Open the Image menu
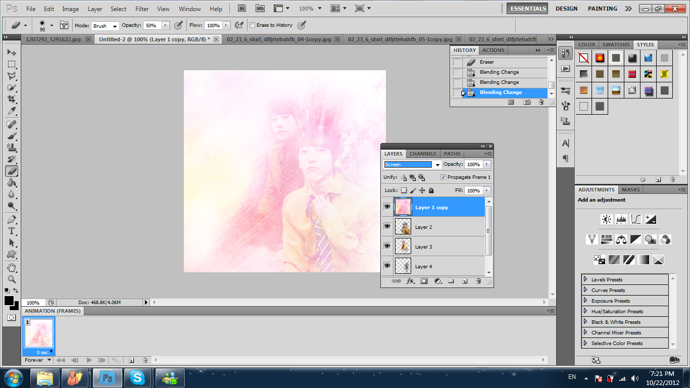Viewport: 690px width, 388px height. pos(70,9)
